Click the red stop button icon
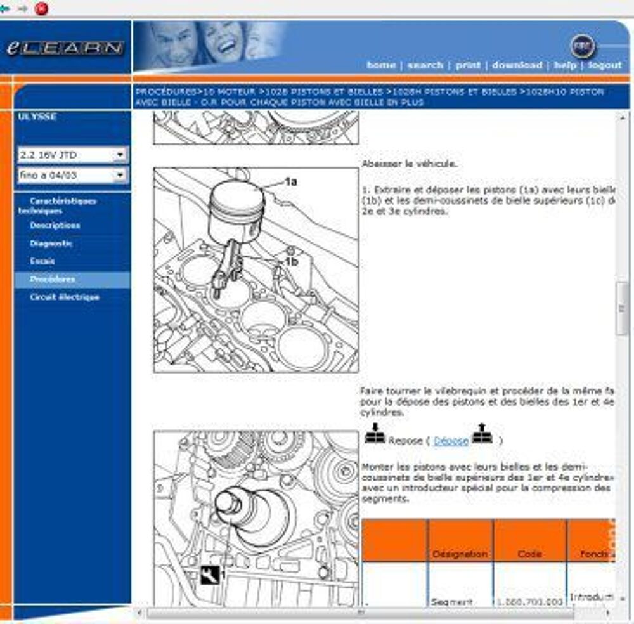Image resolution: width=634 pixels, height=624 pixels. pyautogui.click(x=41, y=8)
